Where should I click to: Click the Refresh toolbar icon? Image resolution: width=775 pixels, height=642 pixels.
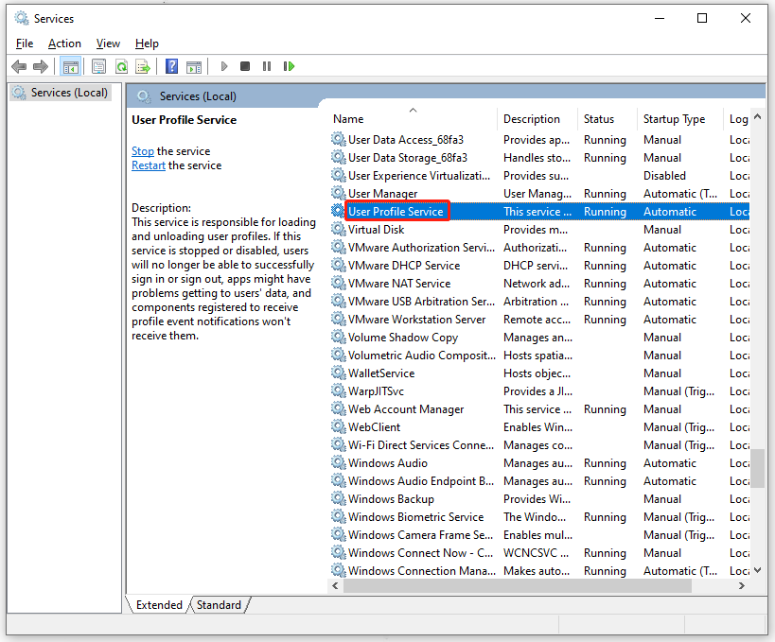tap(121, 66)
